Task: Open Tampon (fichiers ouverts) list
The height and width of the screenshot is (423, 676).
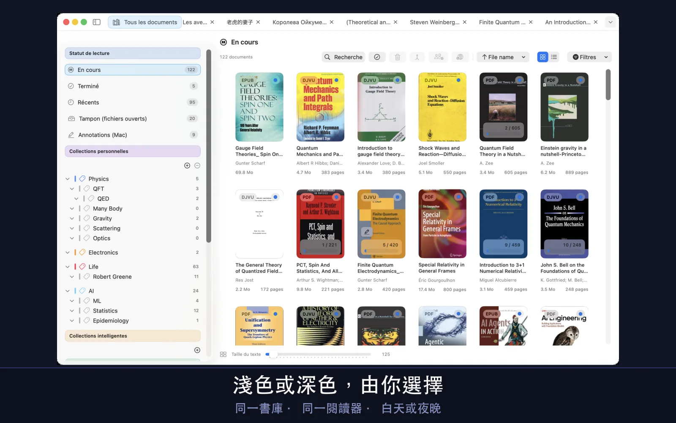Action: [x=133, y=118]
